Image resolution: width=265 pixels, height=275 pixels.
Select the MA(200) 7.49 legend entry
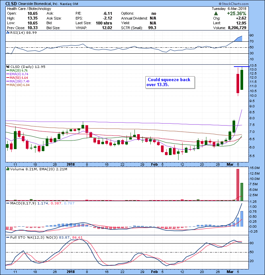tap(18, 82)
